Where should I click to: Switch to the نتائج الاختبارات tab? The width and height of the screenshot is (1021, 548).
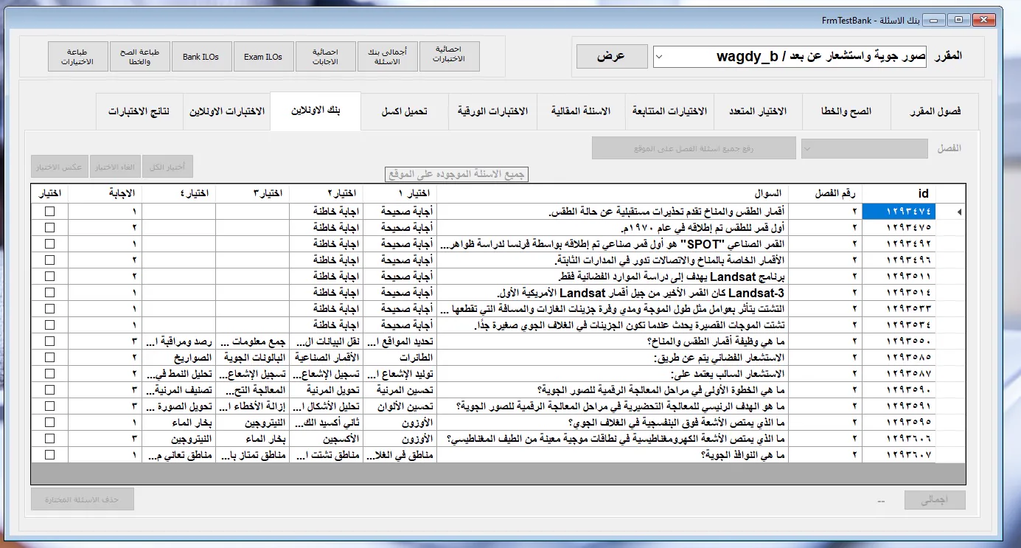[139, 112]
